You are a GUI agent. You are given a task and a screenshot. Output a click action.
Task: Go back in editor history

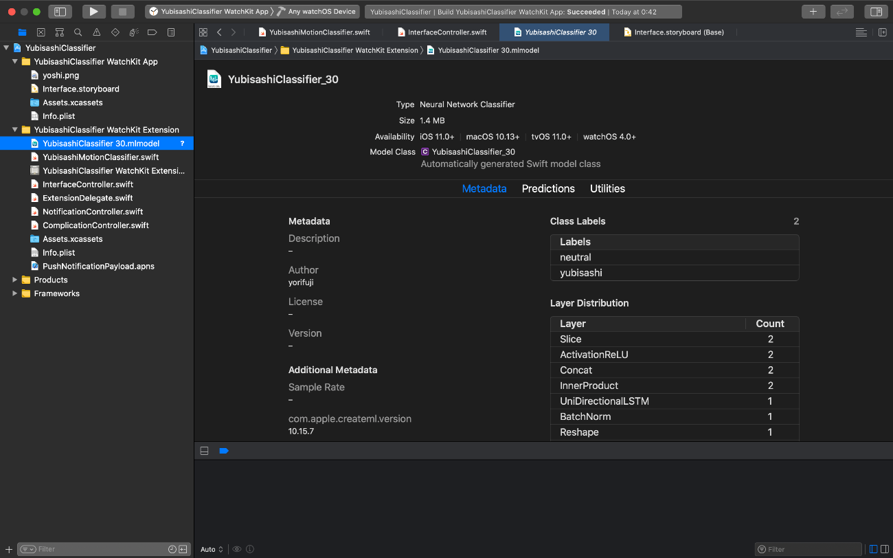[219, 32]
